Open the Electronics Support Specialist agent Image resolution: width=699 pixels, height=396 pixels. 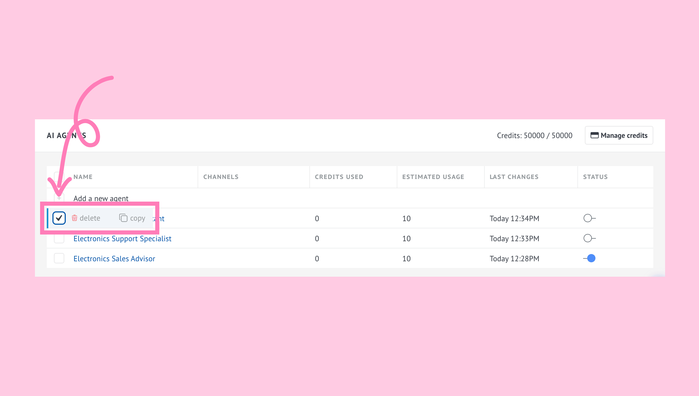pos(122,239)
